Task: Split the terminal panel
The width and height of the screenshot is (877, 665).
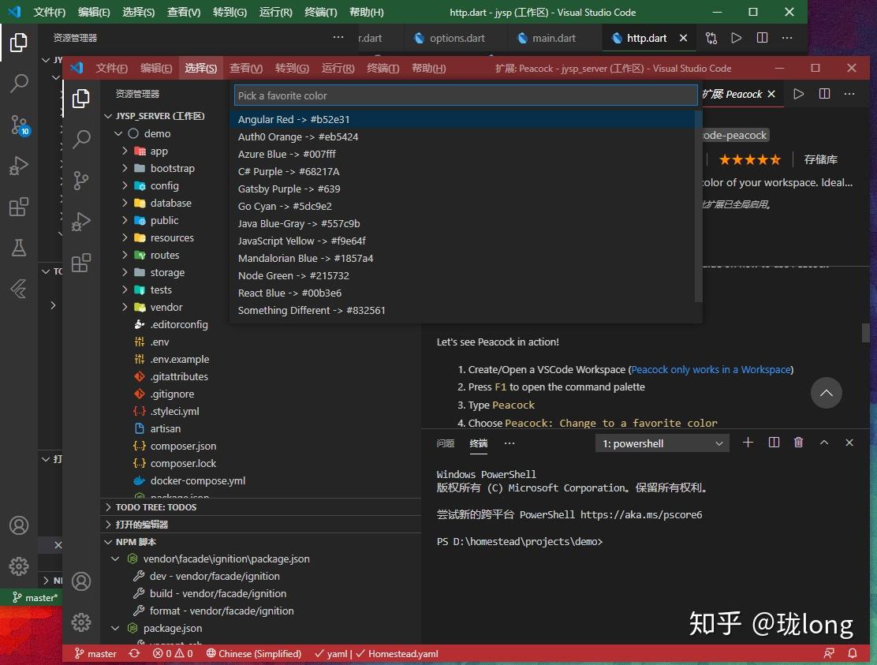Action: coord(774,443)
